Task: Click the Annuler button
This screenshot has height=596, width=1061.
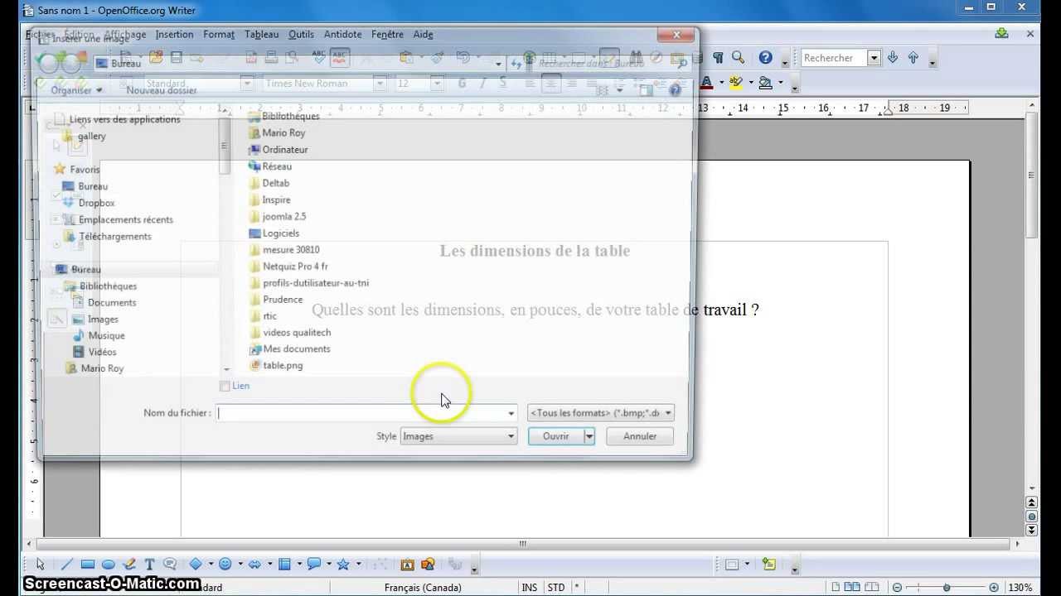Action: click(x=638, y=436)
